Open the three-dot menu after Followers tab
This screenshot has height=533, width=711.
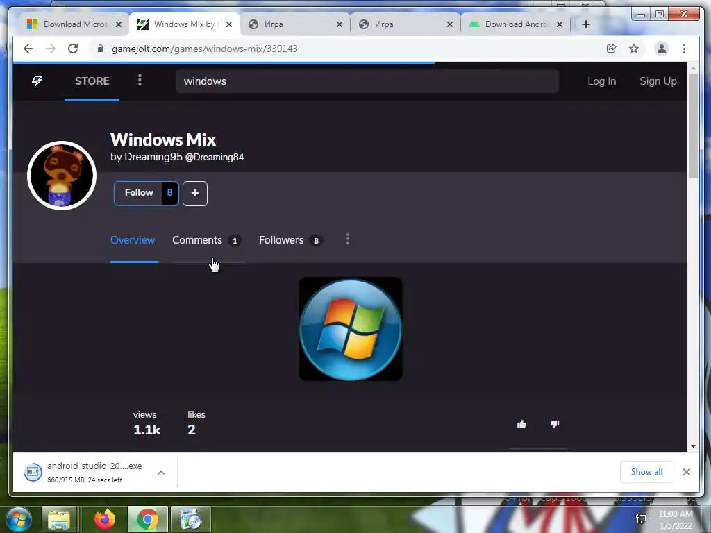347,239
